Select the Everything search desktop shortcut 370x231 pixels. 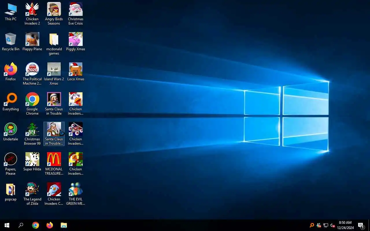[x=11, y=102]
